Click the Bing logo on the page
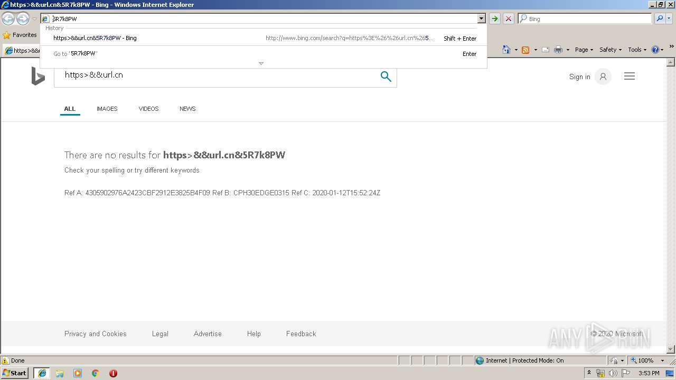Screen dimensions: 676x380 pos(38,76)
